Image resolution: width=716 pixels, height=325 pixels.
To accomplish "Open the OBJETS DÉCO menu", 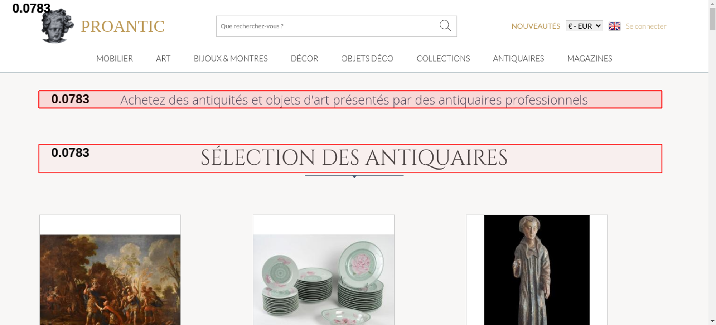I will [x=367, y=58].
